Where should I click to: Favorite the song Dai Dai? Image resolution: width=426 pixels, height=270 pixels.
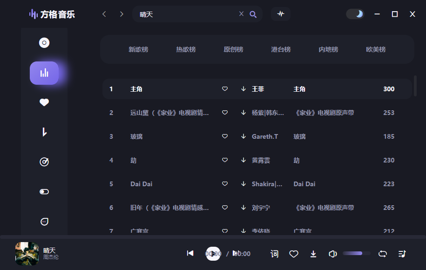point(225,183)
